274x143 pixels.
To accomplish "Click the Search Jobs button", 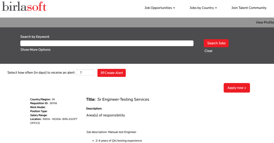I will (x=216, y=43).
